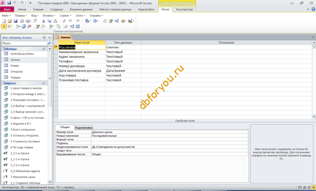Click the Datasheet view icon in the status bar

pos(300,187)
